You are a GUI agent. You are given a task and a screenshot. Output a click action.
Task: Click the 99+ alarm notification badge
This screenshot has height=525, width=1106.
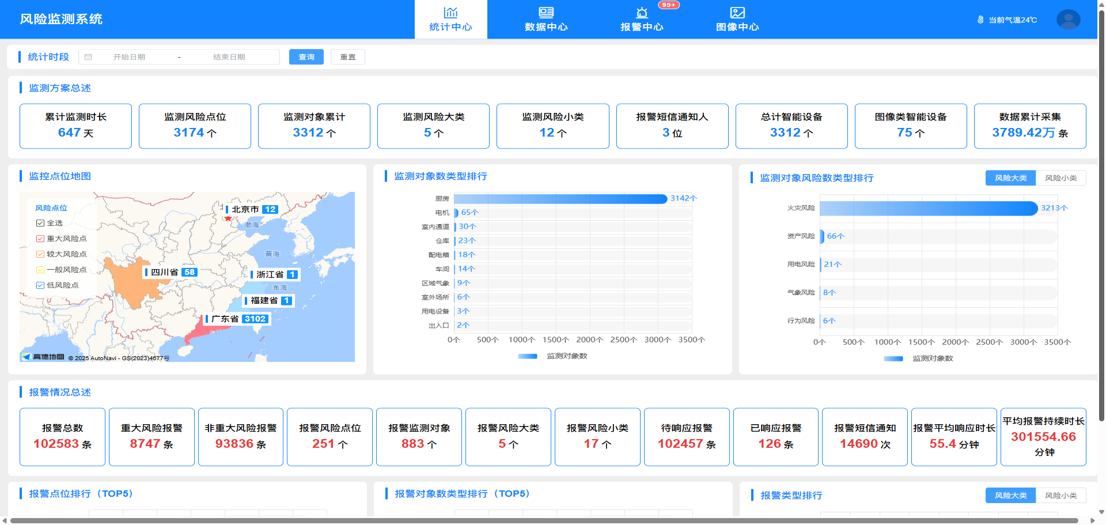coord(669,5)
